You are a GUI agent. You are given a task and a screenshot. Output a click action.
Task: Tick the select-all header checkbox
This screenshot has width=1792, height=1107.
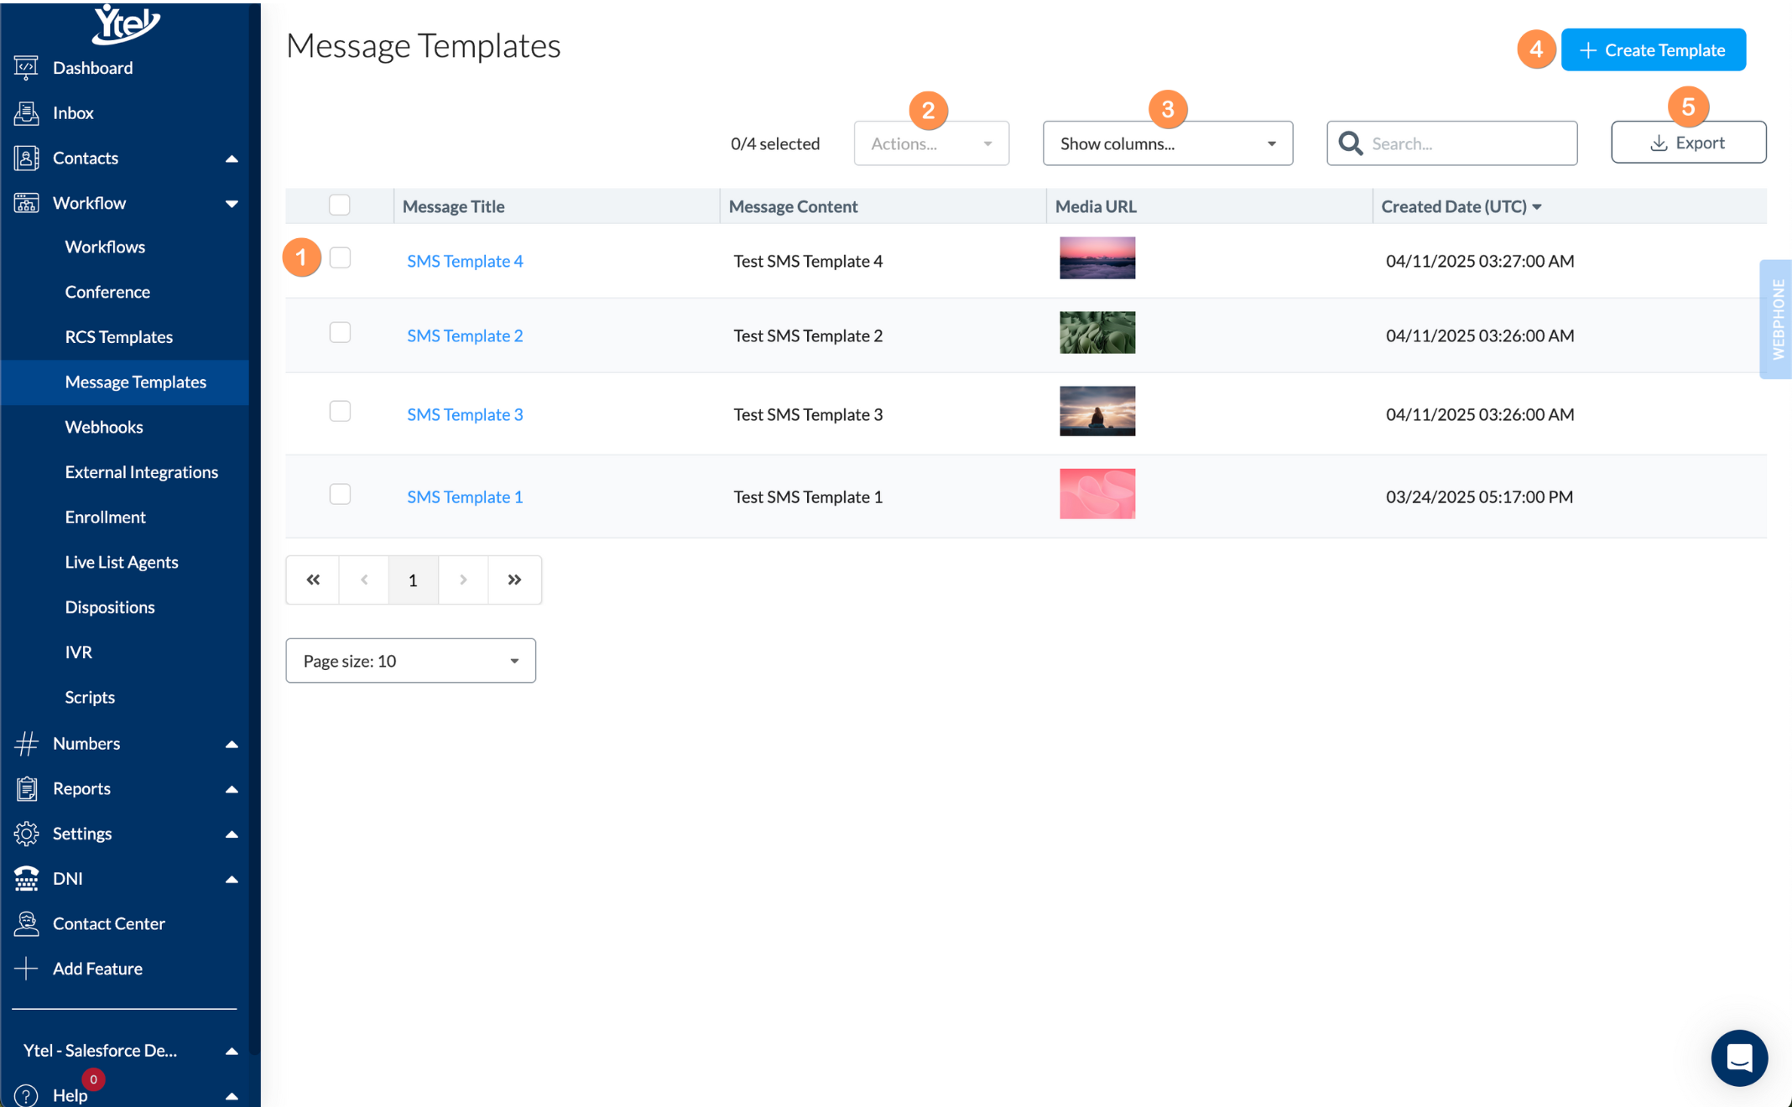pyautogui.click(x=339, y=205)
